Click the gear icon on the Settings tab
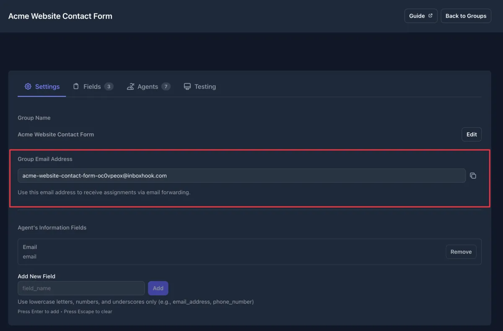This screenshot has height=331, width=503. pyautogui.click(x=28, y=86)
